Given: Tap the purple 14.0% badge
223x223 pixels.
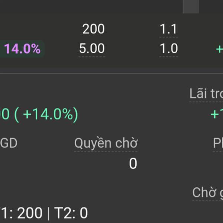Looking at the screenshot, I should (x=21, y=49).
